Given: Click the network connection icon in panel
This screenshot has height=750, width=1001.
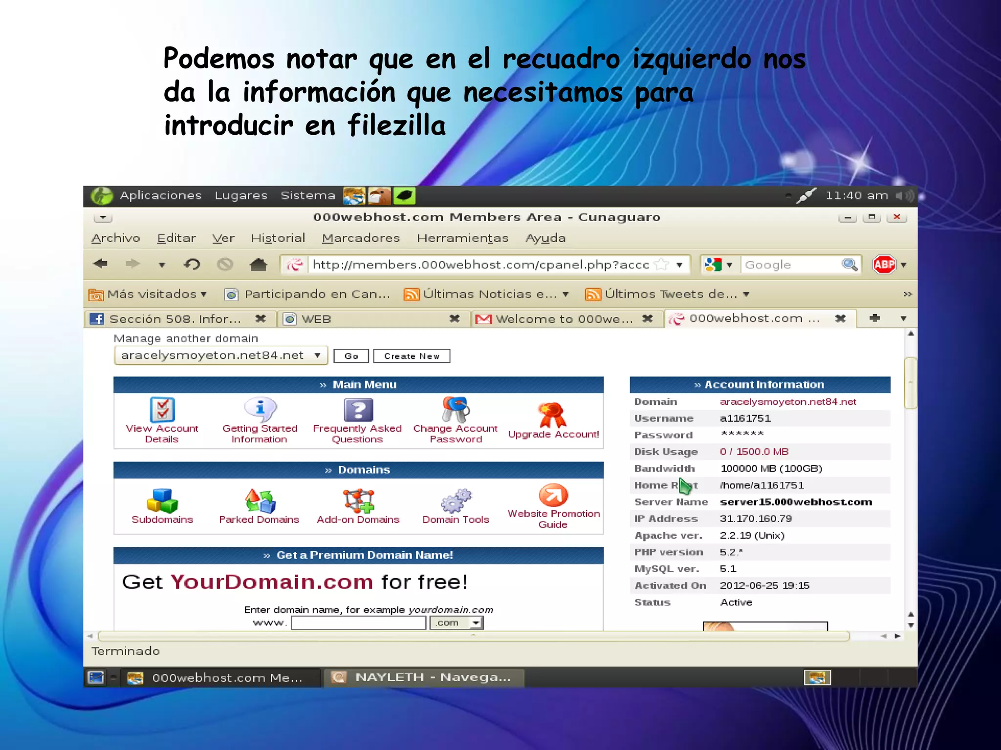Looking at the screenshot, I should [x=806, y=196].
